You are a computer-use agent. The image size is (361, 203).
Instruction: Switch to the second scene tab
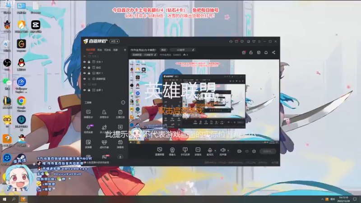coord(99,50)
